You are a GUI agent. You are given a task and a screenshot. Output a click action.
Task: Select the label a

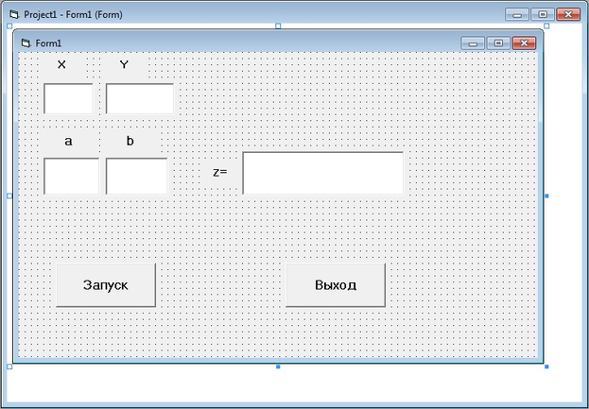pyautogui.click(x=68, y=141)
